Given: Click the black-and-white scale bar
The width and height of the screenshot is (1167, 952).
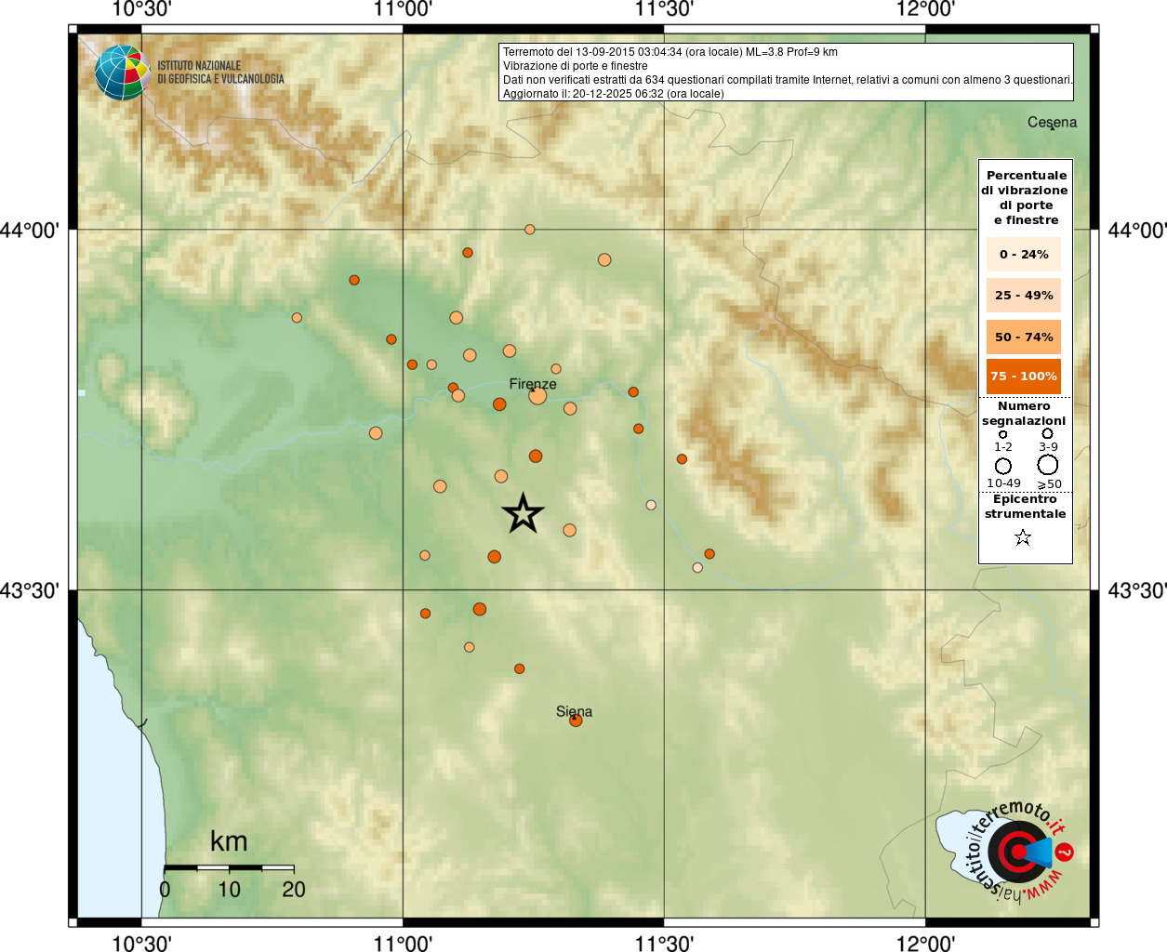Looking at the screenshot, I should click(x=229, y=867).
